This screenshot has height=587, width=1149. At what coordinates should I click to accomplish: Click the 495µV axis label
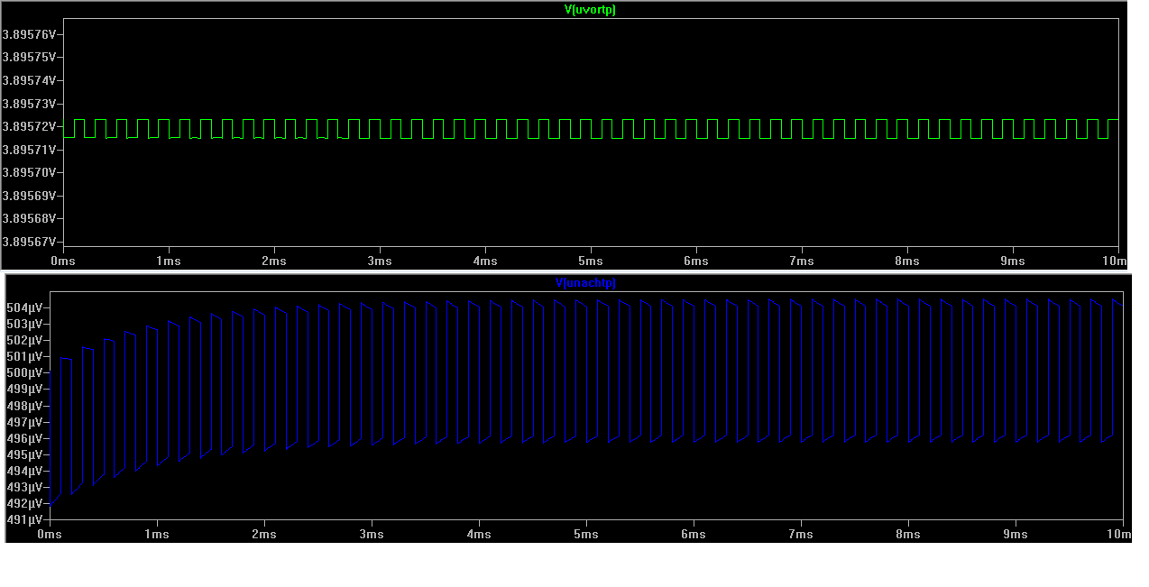(25, 454)
